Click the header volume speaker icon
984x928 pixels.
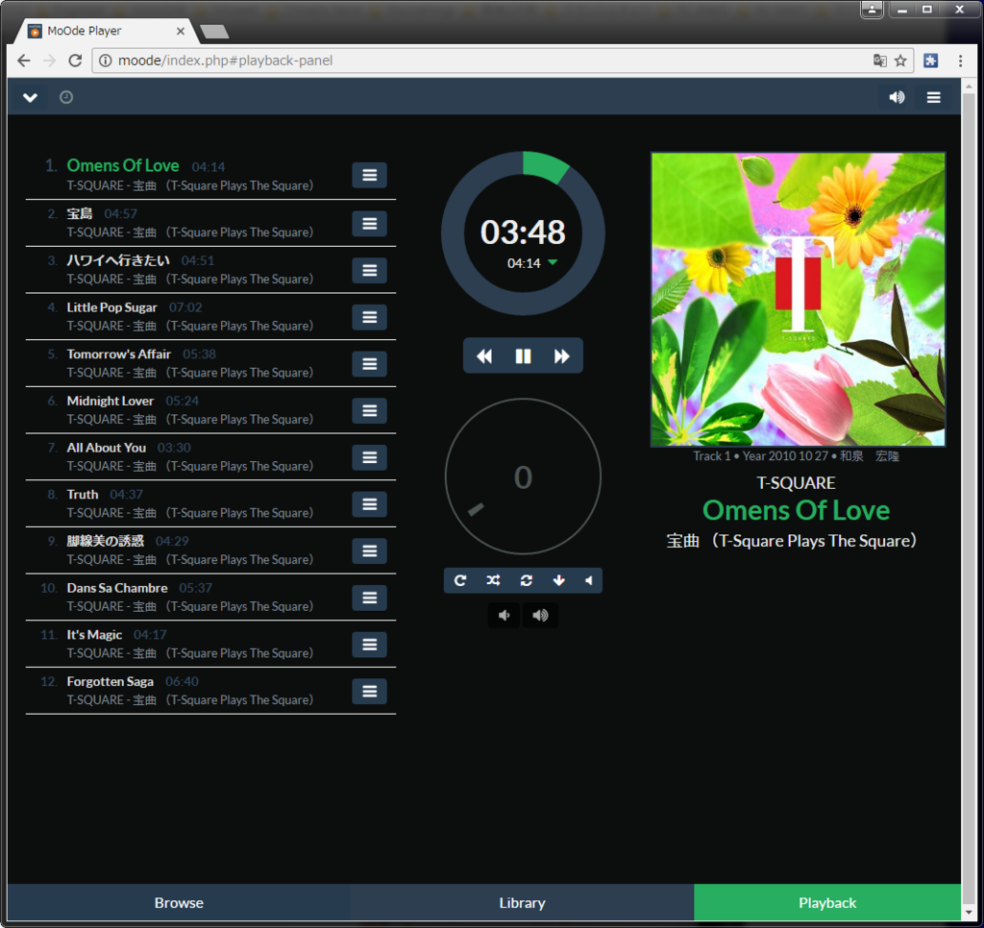897,97
